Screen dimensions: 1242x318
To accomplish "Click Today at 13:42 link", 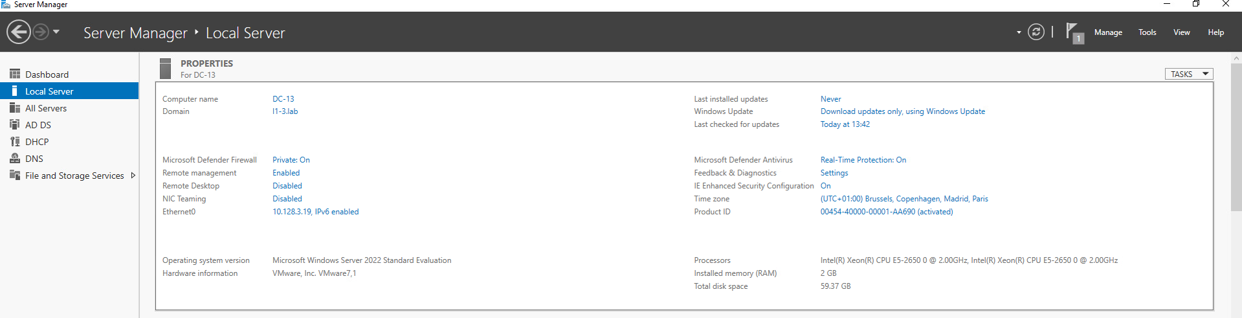I will point(845,124).
